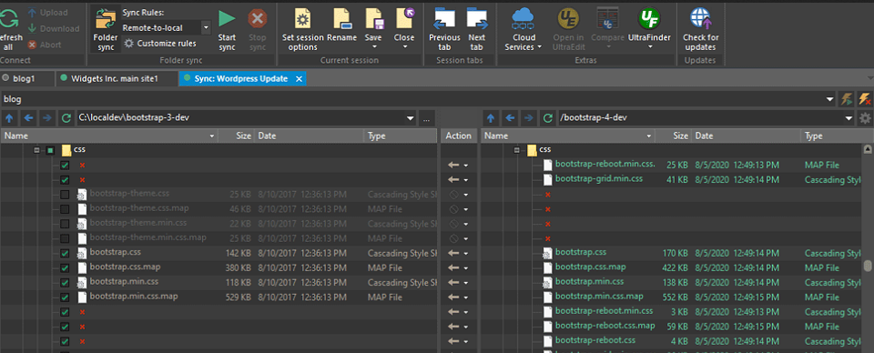874x353 pixels.
Task: Uncheck the local bootstrap.css checkbox
Action: [65, 253]
